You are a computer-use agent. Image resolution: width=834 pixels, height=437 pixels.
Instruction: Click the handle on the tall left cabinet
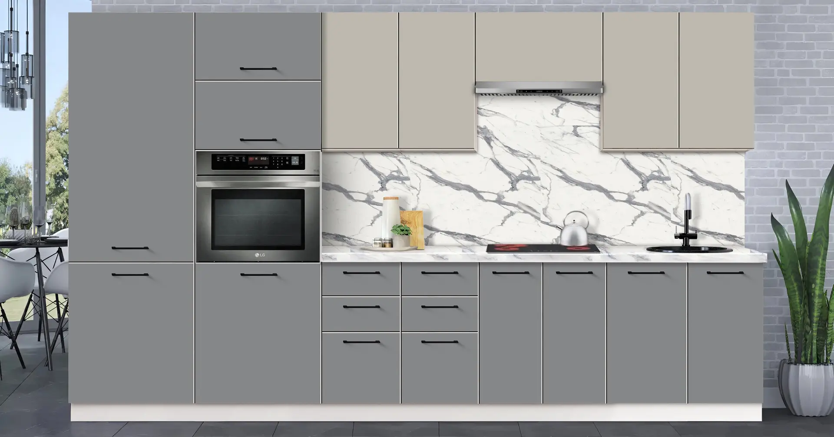pos(130,248)
